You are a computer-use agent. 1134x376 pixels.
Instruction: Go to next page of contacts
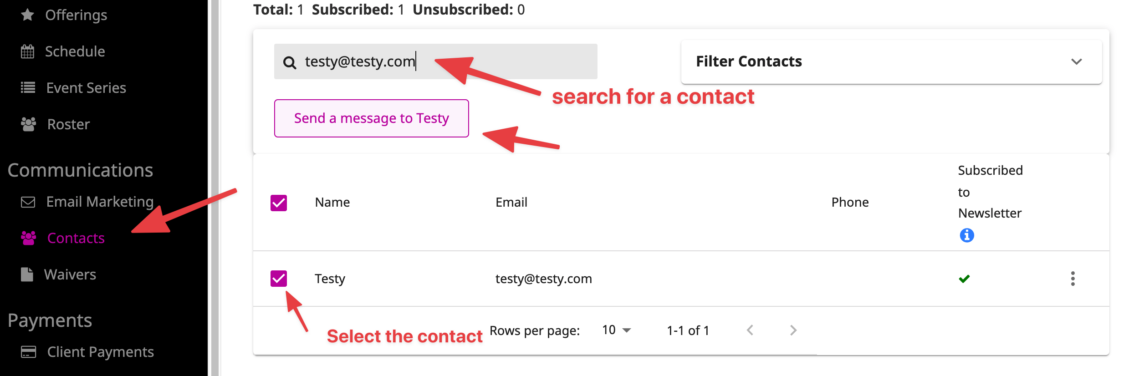tap(793, 330)
